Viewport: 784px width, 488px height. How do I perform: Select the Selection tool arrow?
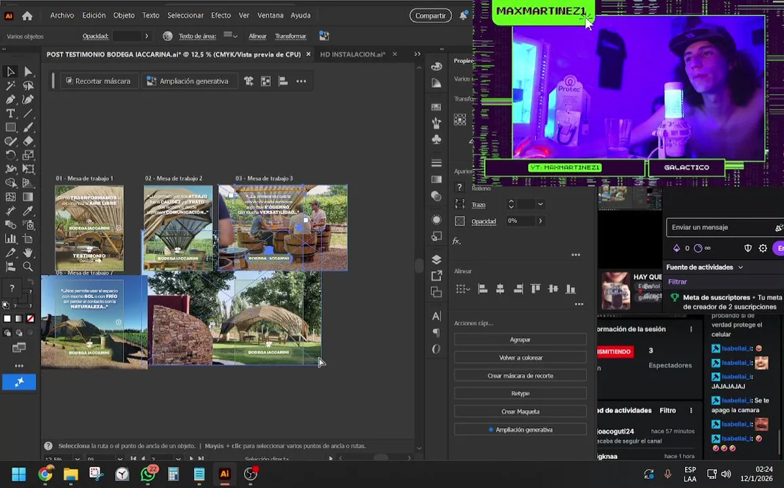[10, 71]
